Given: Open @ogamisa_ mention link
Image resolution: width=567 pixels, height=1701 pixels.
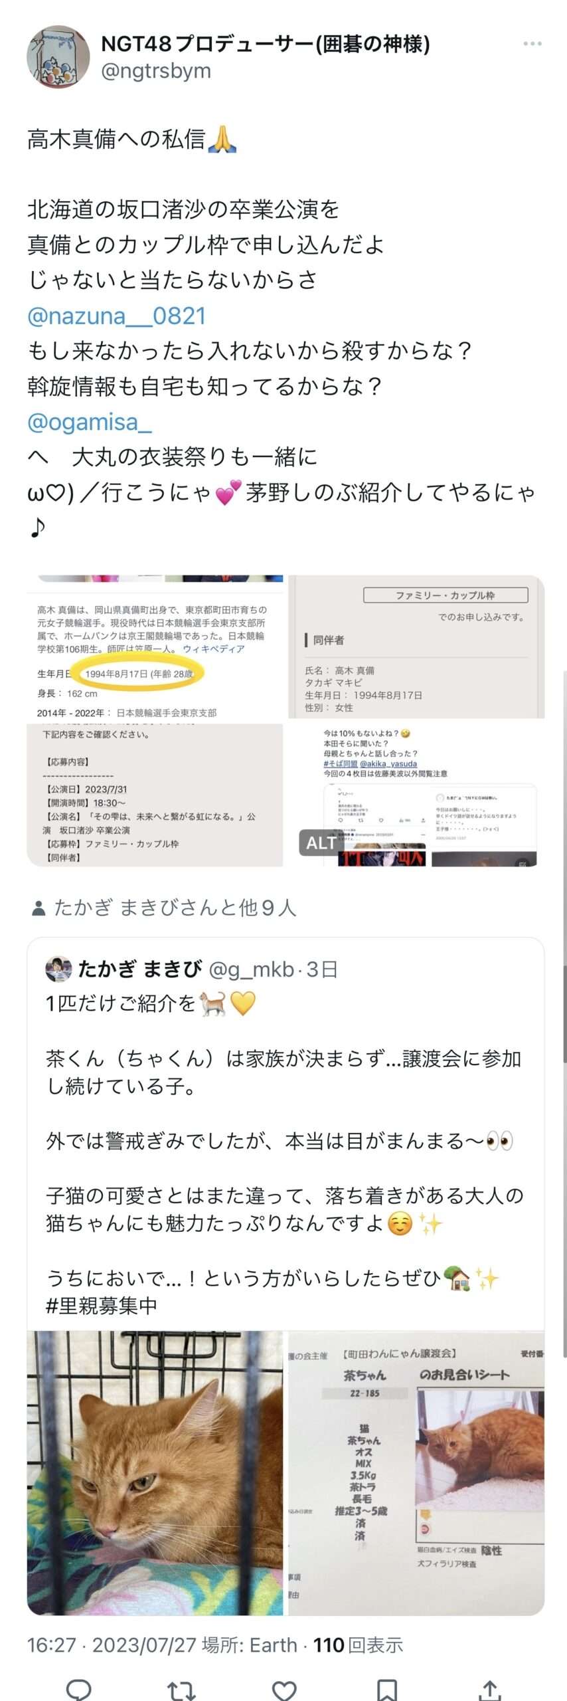Looking at the screenshot, I should 90,421.
